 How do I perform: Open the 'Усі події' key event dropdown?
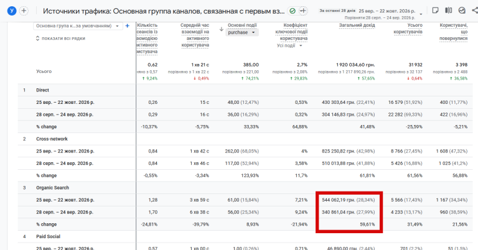(289, 45)
